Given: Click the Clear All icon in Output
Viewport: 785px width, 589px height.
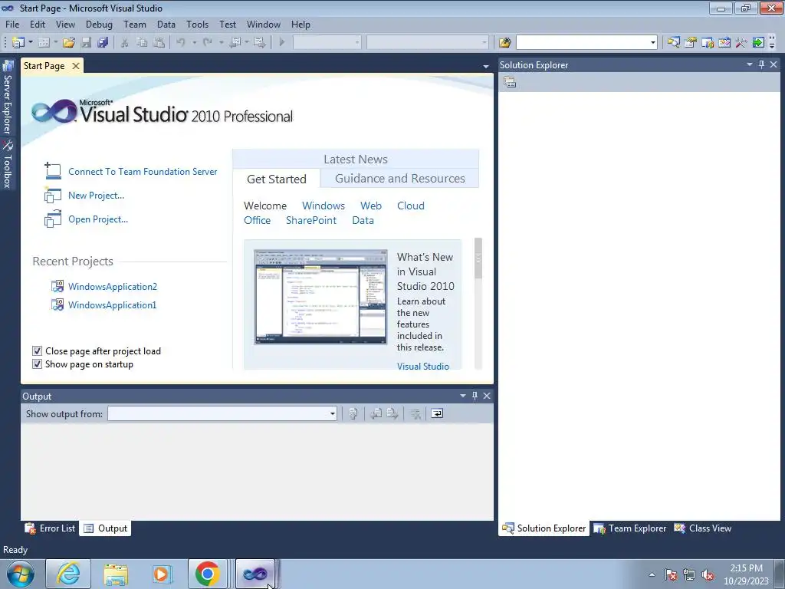Looking at the screenshot, I should (x=415, y=413).
